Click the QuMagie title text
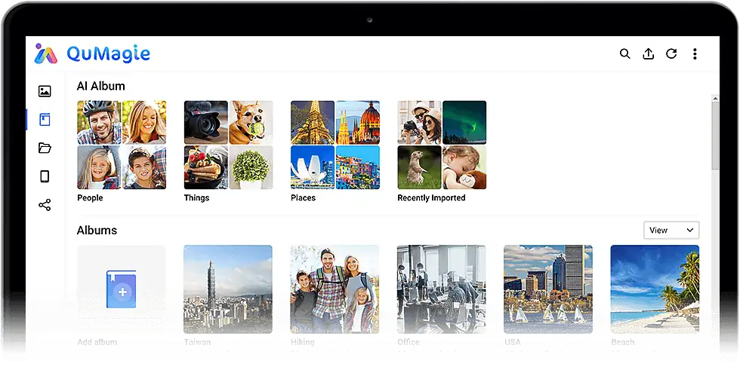Screen dimensions: 740x379 tap(109, 53)
